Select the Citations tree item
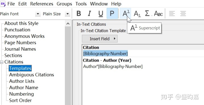 click(14, 62)
